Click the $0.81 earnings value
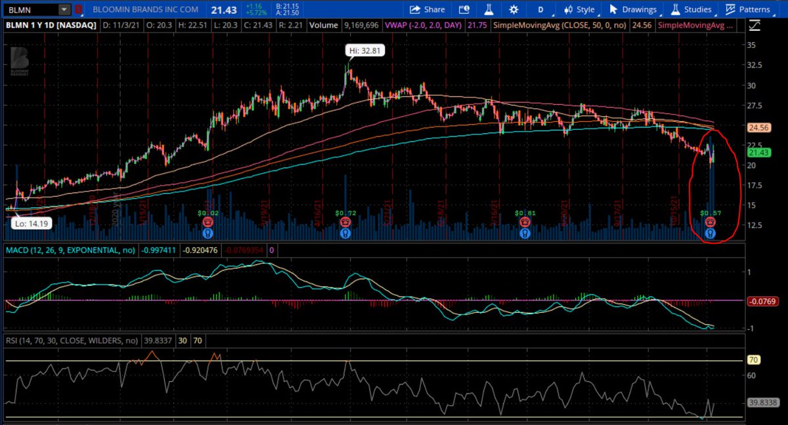Image resolution: width=788 pixels, height=425 pixels. pyautogui.click(x=525, y=213)
